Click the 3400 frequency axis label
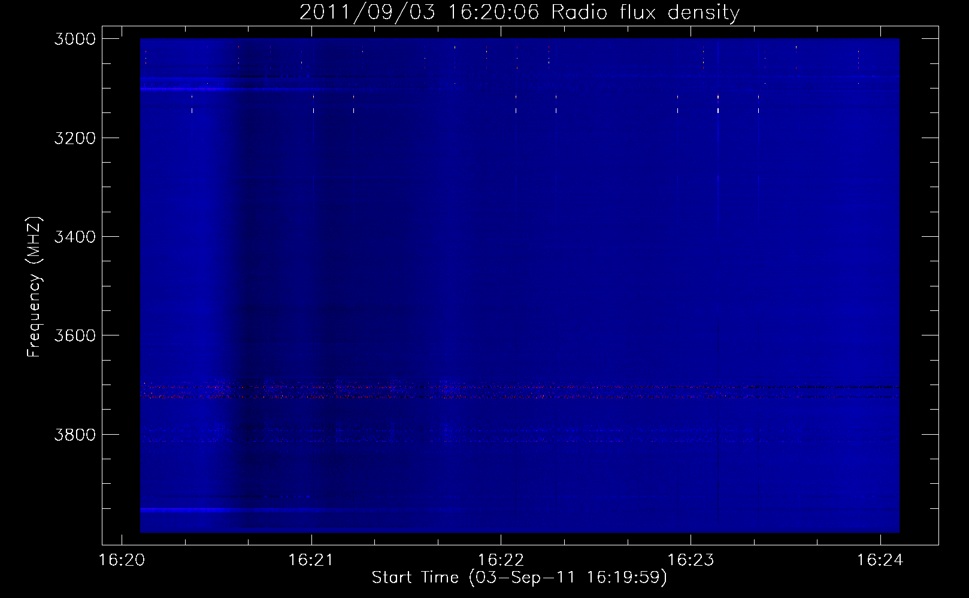 pos(75,237)
